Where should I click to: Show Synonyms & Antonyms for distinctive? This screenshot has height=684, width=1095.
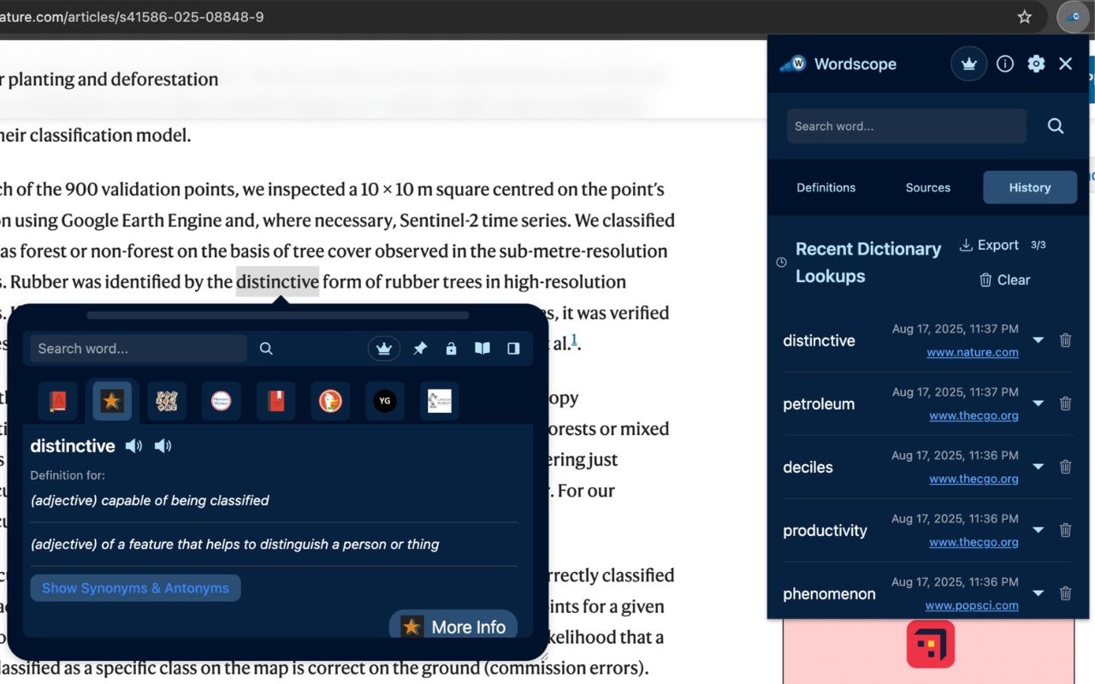tap(135, 587)
